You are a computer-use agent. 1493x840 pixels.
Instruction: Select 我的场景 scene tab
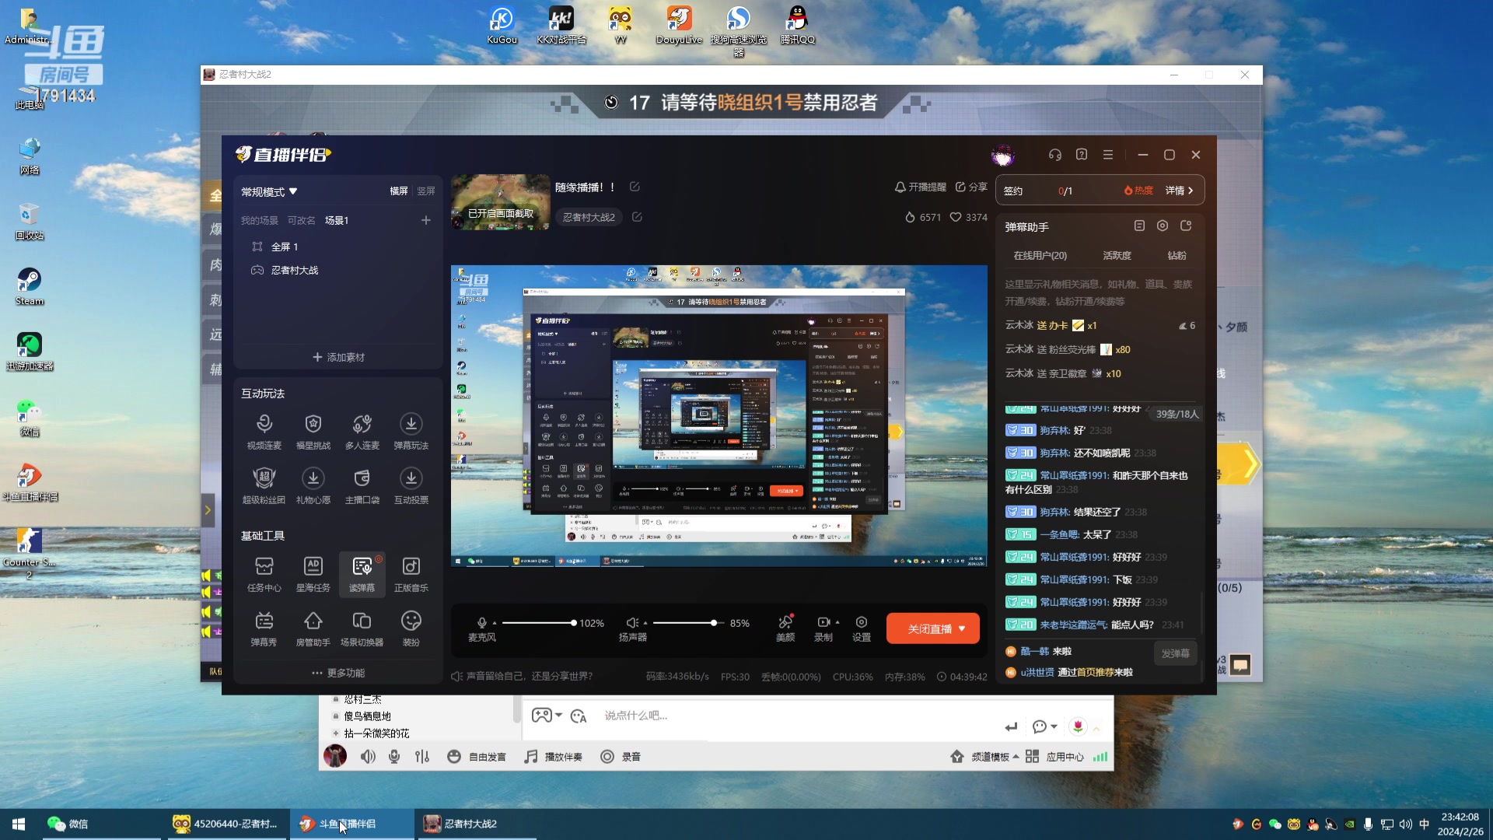click(x=259, y=220)
